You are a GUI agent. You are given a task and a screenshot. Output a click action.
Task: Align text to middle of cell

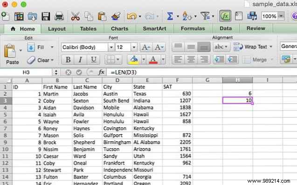coord(191,47)
